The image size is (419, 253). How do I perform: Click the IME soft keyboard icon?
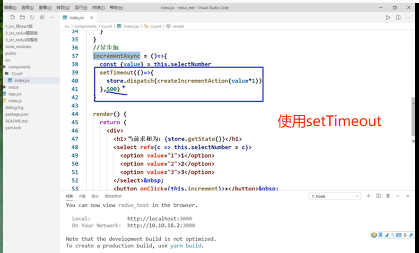pyautogui.click(x=399, y=235)
